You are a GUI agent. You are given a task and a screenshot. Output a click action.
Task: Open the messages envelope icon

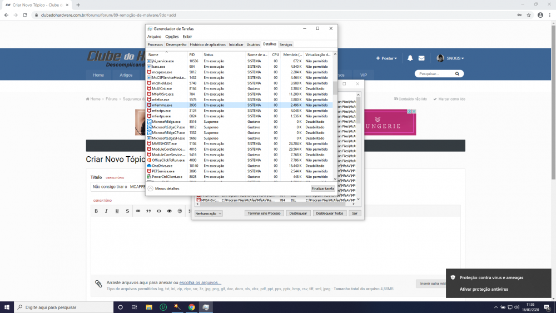[421, 58]
